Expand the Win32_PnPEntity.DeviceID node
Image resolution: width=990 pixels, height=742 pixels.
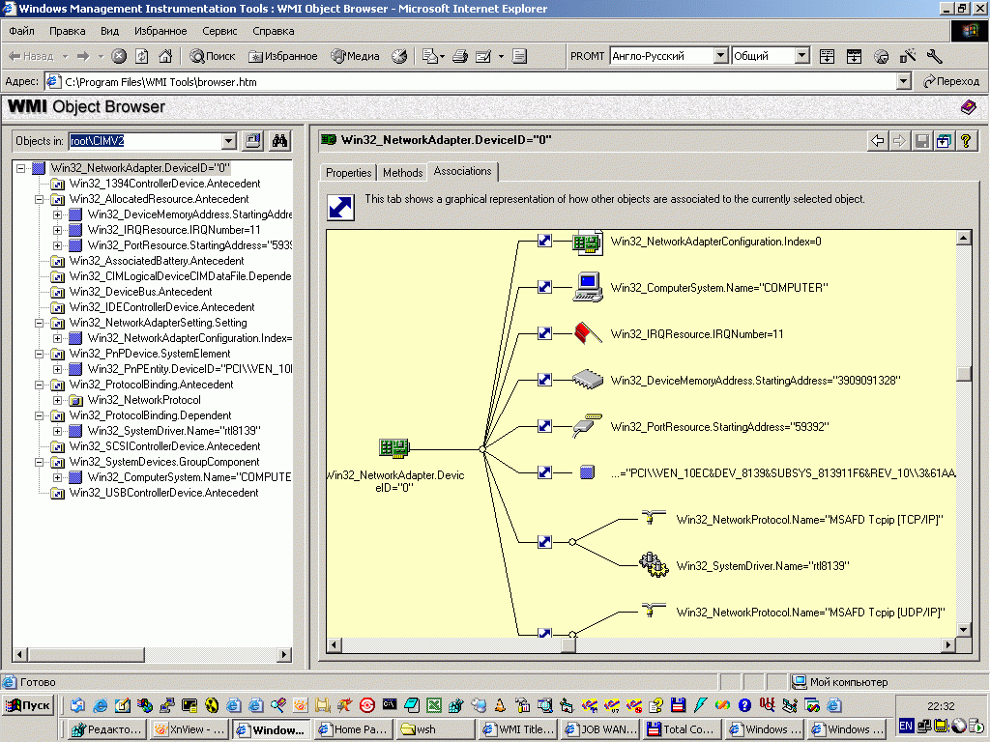pyautogui.click(x=57, y=369)
